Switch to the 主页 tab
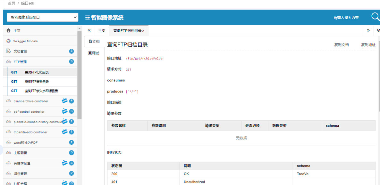 (x=102, y=31)
